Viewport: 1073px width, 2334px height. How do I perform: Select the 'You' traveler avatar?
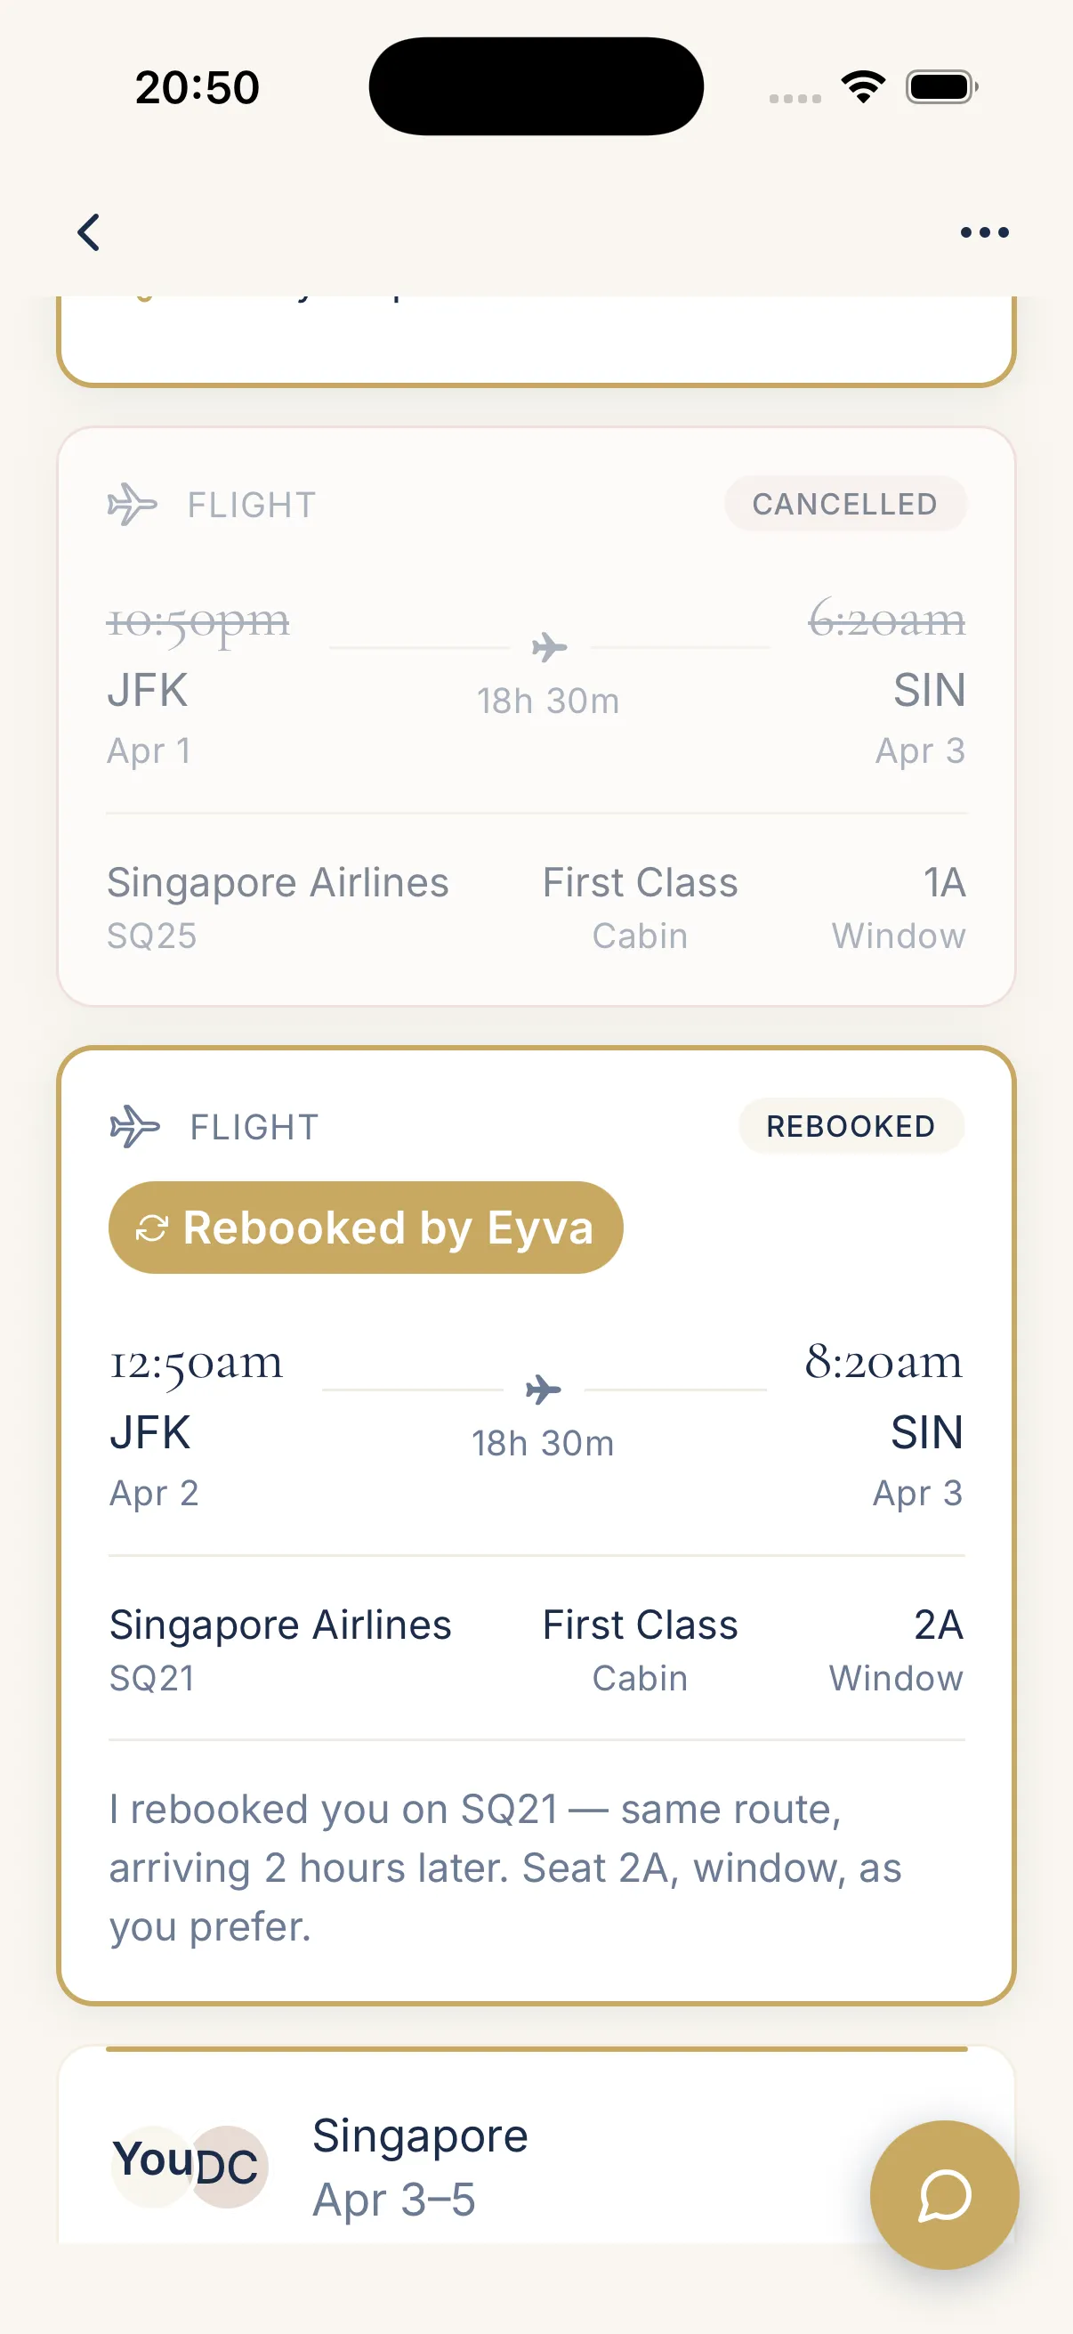151,2165
